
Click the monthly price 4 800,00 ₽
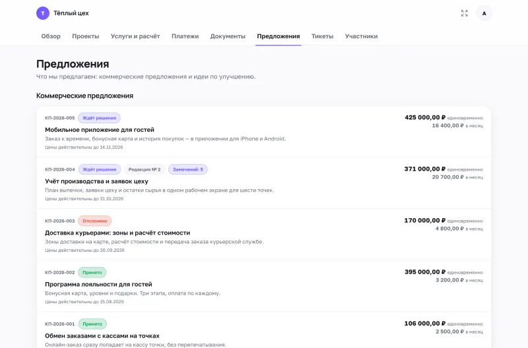(449, 228)
